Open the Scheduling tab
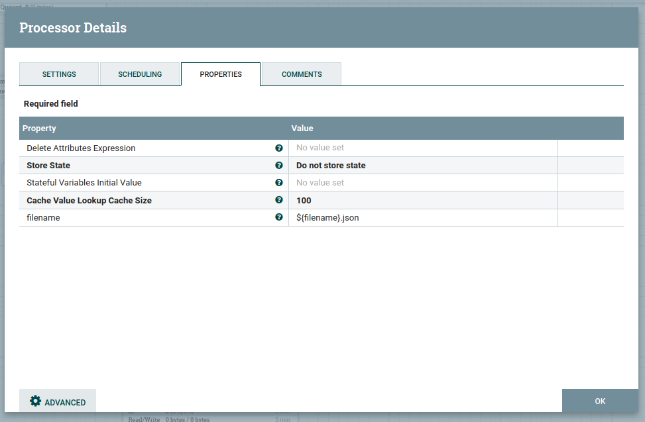Screen dimensions: 645x422 point(140,74)
